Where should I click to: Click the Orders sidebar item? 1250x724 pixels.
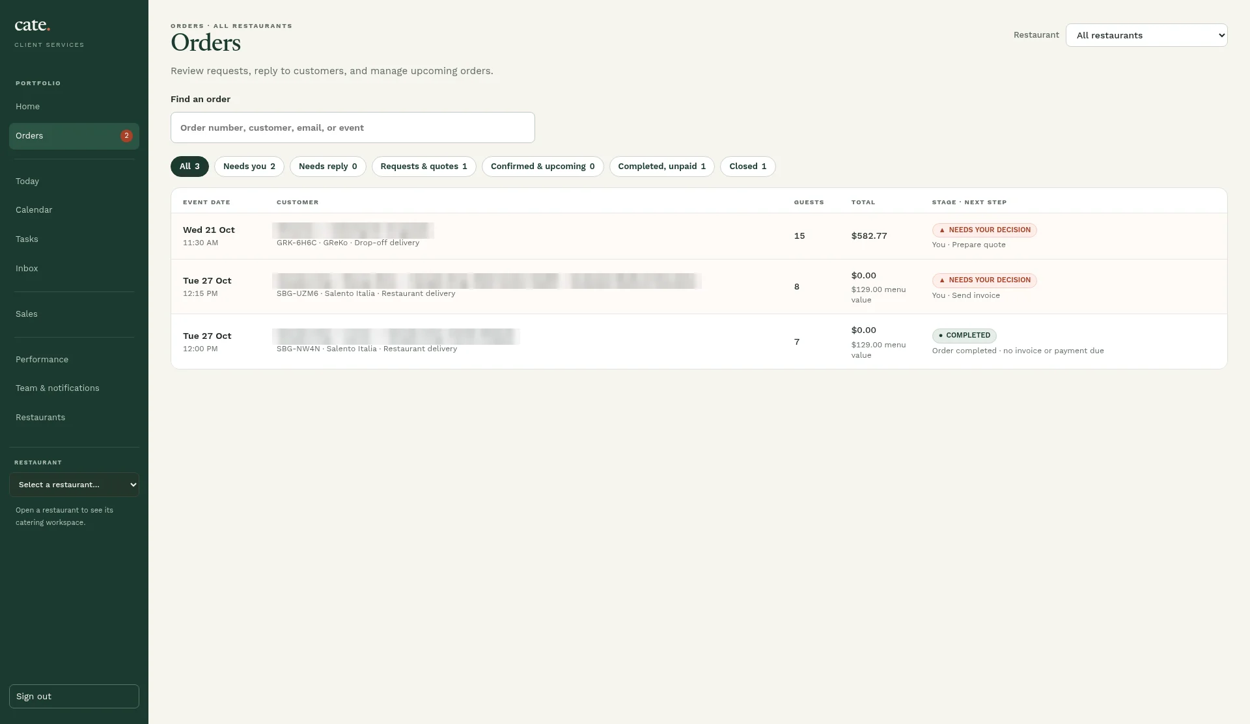tap(74, 136)
